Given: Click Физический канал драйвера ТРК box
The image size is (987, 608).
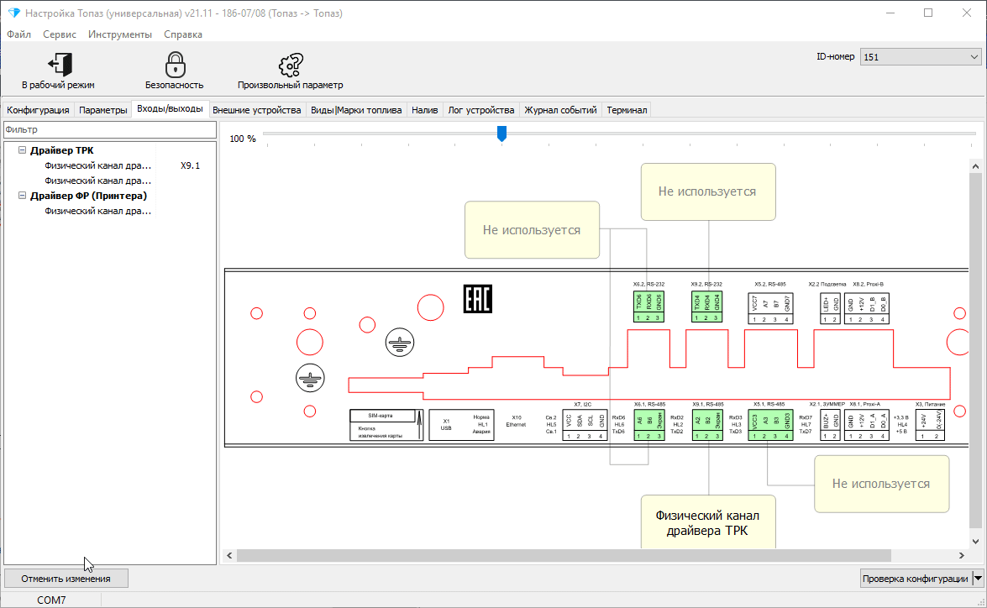Looking at the screenshot, I should [708, 522].
